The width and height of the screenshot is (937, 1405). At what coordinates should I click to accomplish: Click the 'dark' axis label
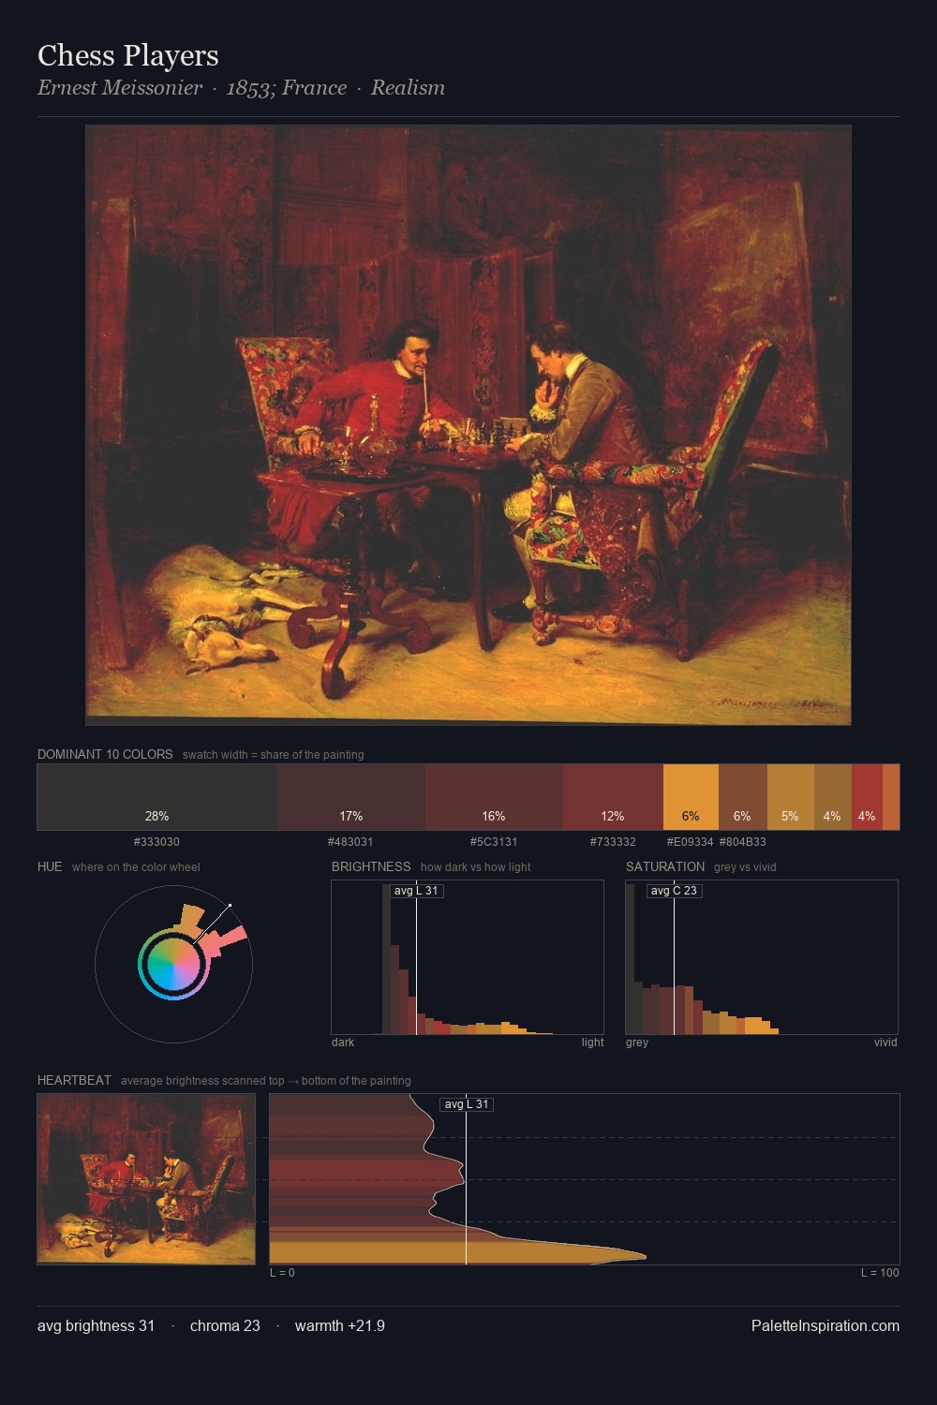[343, 1043]
